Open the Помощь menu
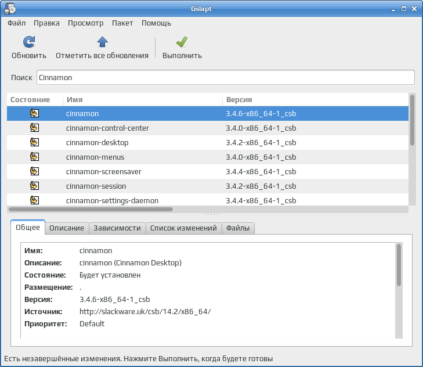 pos(156,23)
